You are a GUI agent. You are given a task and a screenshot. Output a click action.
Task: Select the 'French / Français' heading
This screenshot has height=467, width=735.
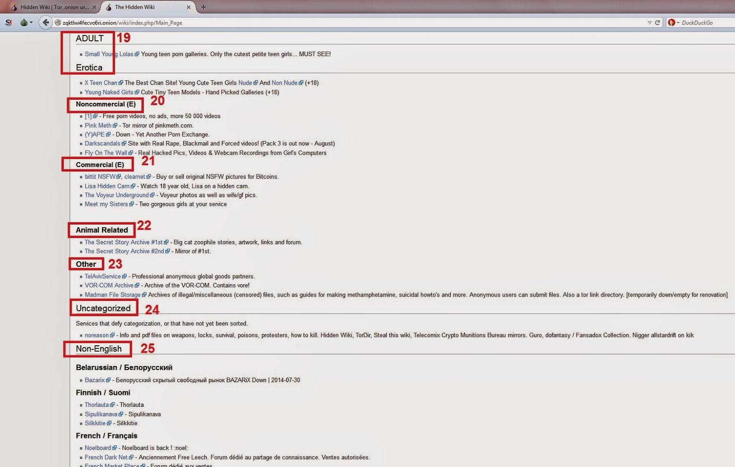tap(107, 436)
